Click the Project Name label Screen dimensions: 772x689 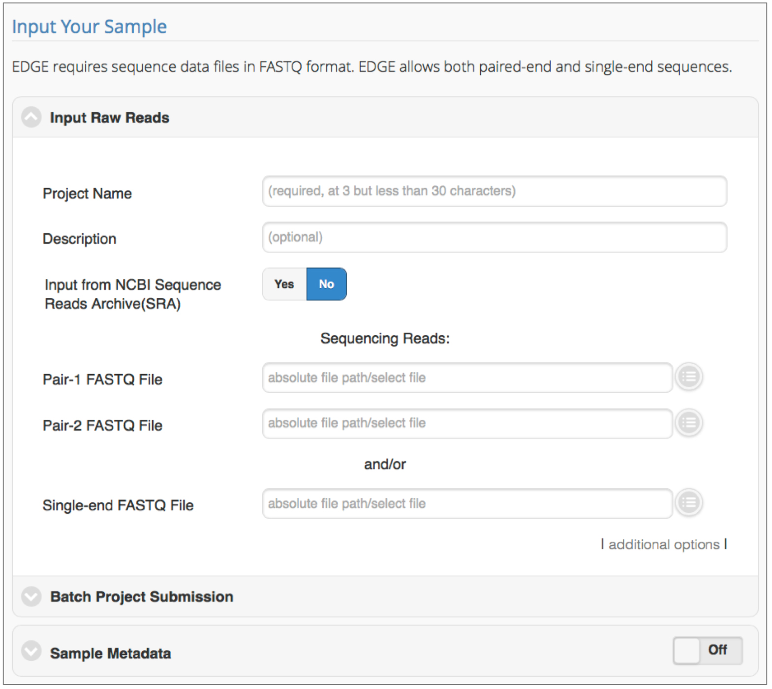tap(87, 193)
